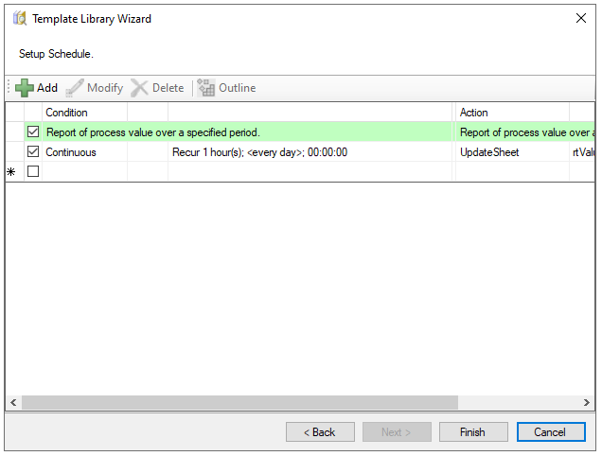Screen dimensions: 602x456
Task: Click the scroll right arrow
Action: [586, 402]
